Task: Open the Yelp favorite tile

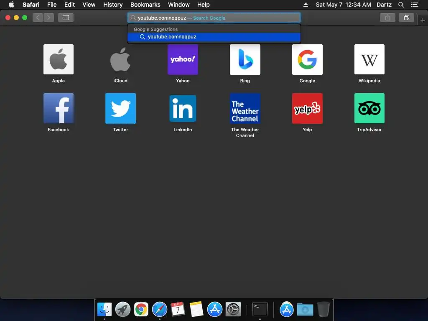Action: coord(307,108)
